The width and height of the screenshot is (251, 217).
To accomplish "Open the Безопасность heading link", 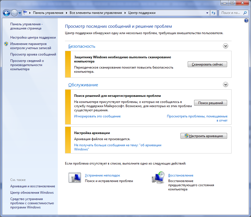I will (x=82, y=46).
